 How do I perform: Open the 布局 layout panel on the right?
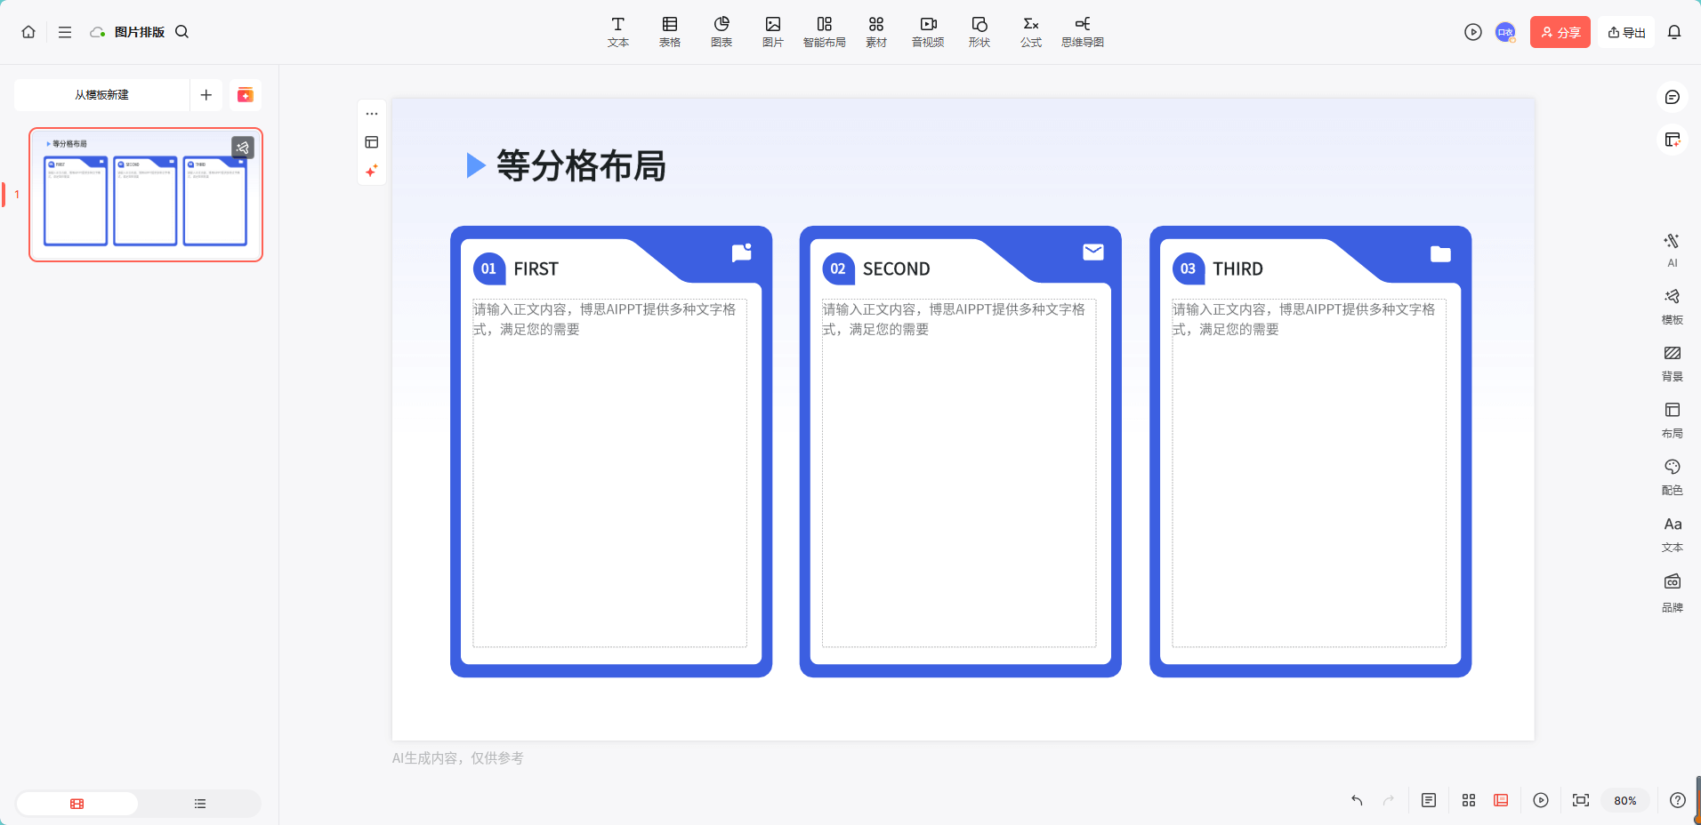[1673, 420]
